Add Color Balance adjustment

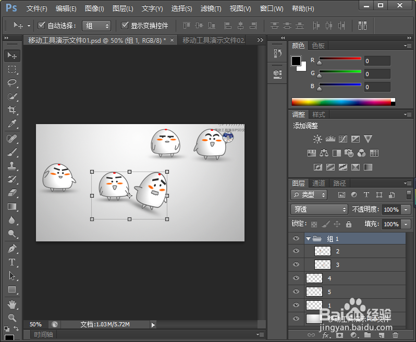[324, 153]
